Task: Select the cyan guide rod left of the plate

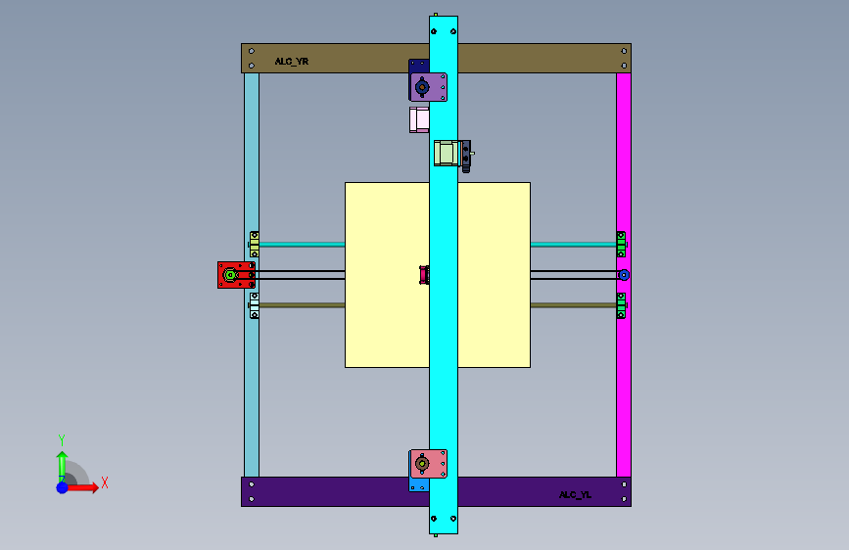Action: tap(303, 245)
